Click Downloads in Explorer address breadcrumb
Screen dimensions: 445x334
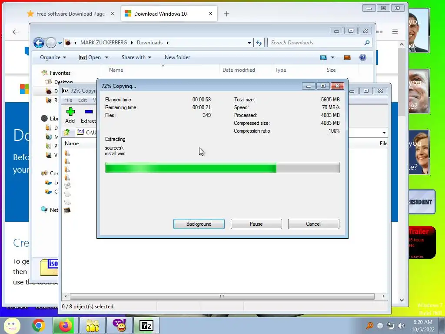(149, 43)
